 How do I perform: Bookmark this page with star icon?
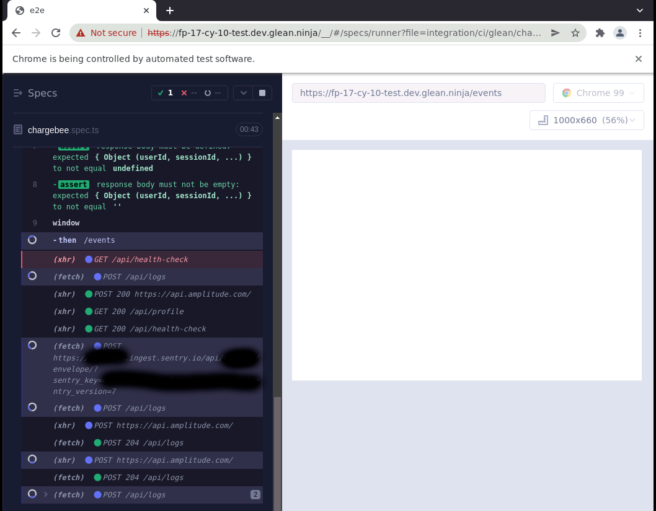[575, 33]
